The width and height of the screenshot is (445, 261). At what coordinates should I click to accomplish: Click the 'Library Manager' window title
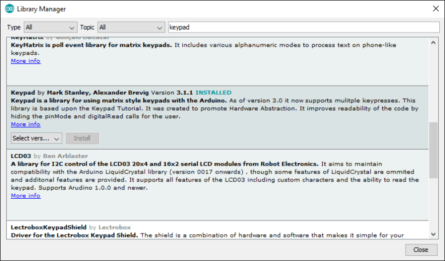tap(42, 9)
